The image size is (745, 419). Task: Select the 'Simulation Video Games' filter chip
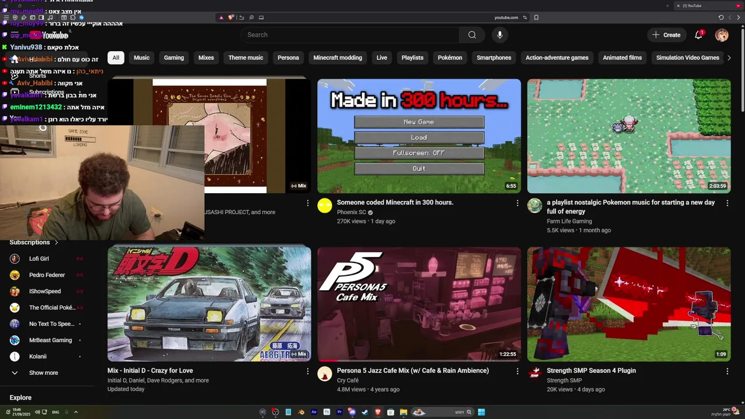[x=687, y=58]
